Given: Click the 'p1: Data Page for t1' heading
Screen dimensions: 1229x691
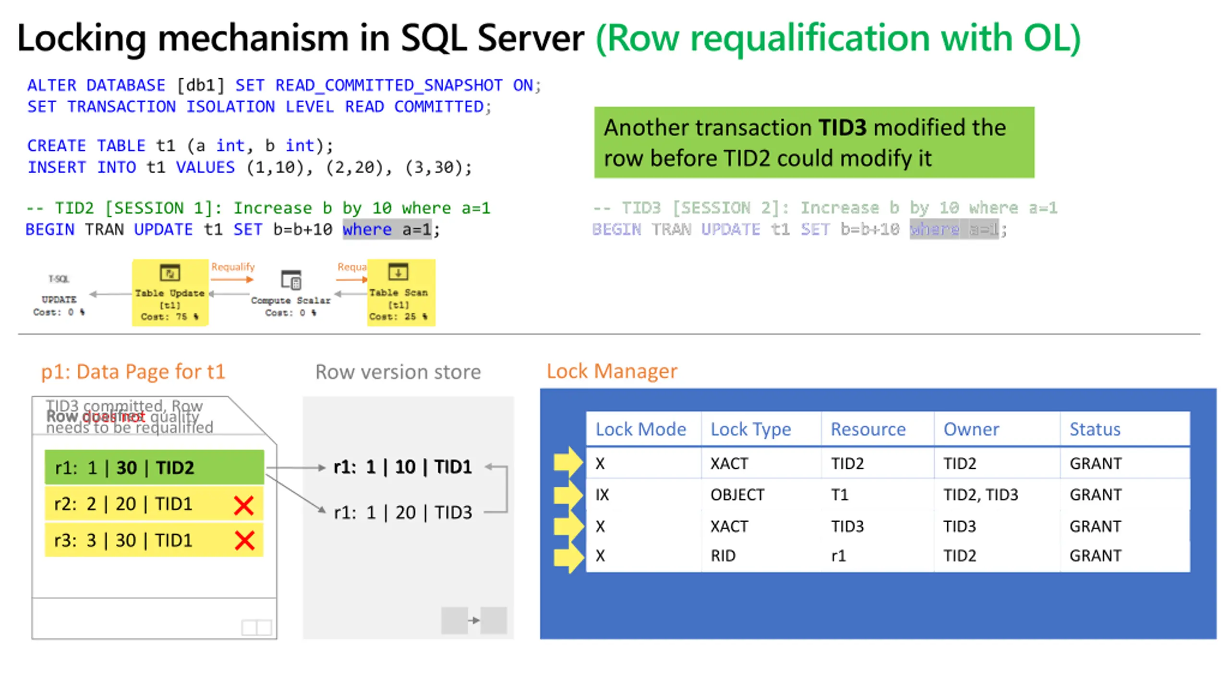Looking at the screenshot, I should [x=133, y=372].
